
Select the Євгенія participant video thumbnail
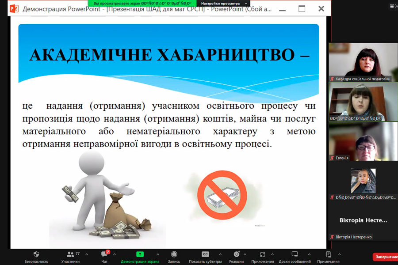pyautogui.click(x=363, y=141)
